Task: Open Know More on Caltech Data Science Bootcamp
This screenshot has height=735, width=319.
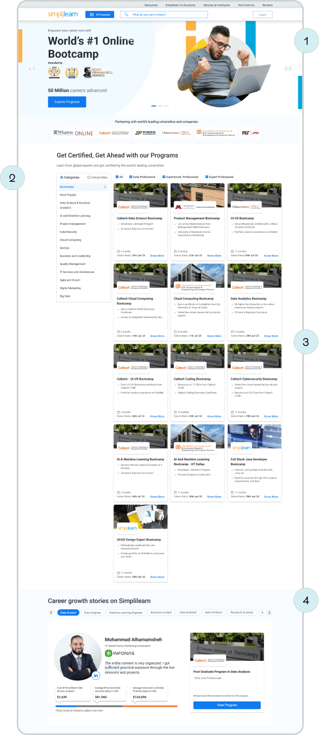Action: click(x=157, y=256)
